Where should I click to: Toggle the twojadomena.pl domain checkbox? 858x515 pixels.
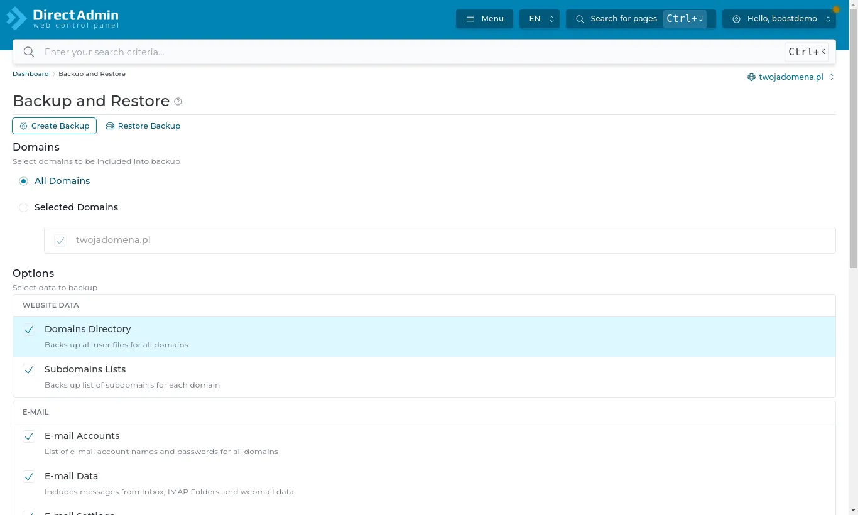pos(60,241)
